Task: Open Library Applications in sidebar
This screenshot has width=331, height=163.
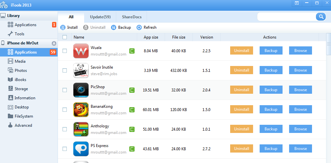Action: 29,24
